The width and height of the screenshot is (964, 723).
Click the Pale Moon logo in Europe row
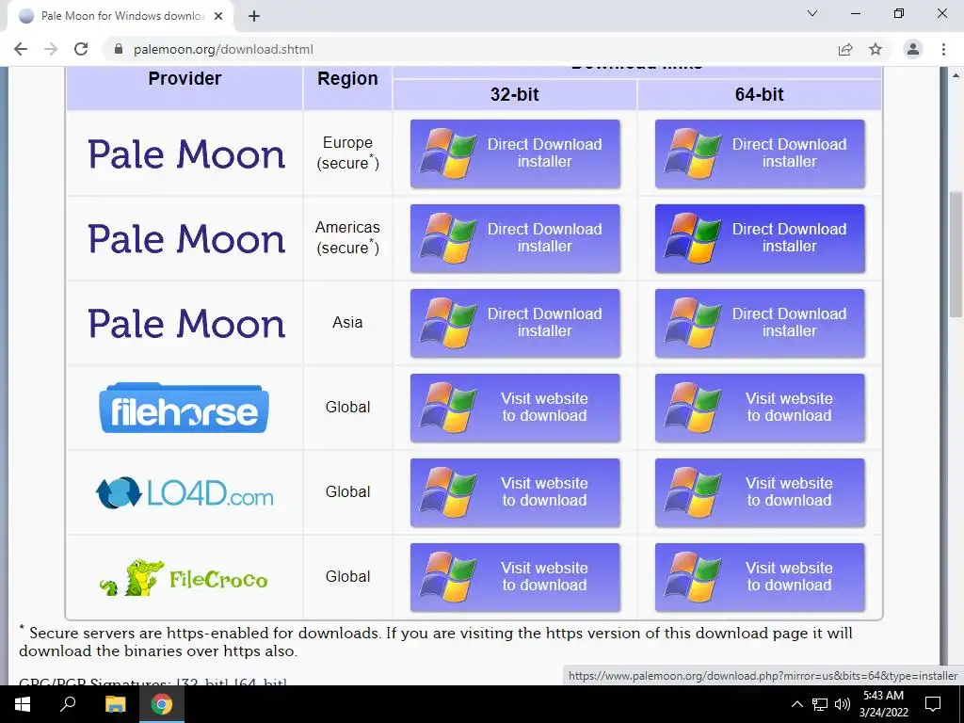(186, 153)
